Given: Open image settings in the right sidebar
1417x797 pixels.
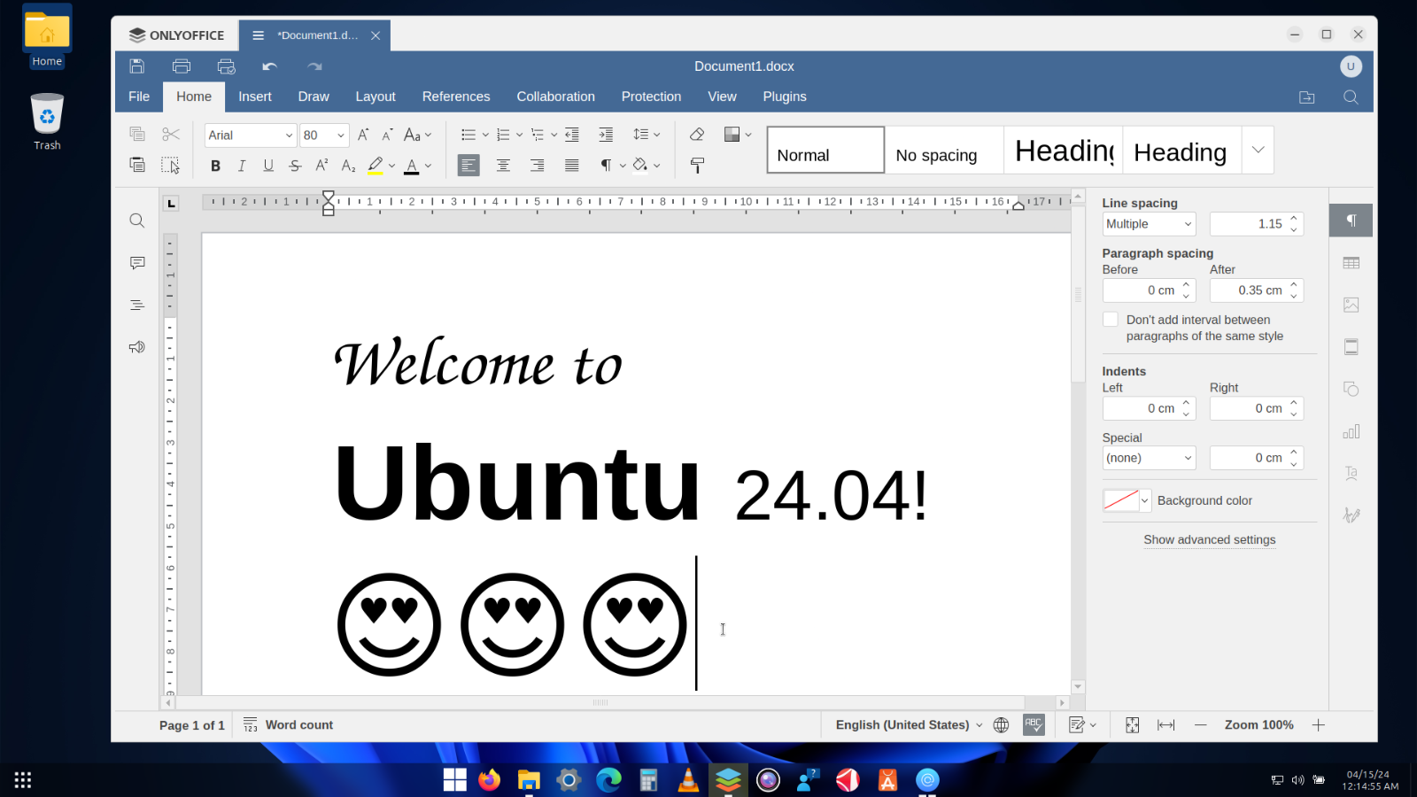Looking at the screenshot, I should click(x=1351, y=305).
